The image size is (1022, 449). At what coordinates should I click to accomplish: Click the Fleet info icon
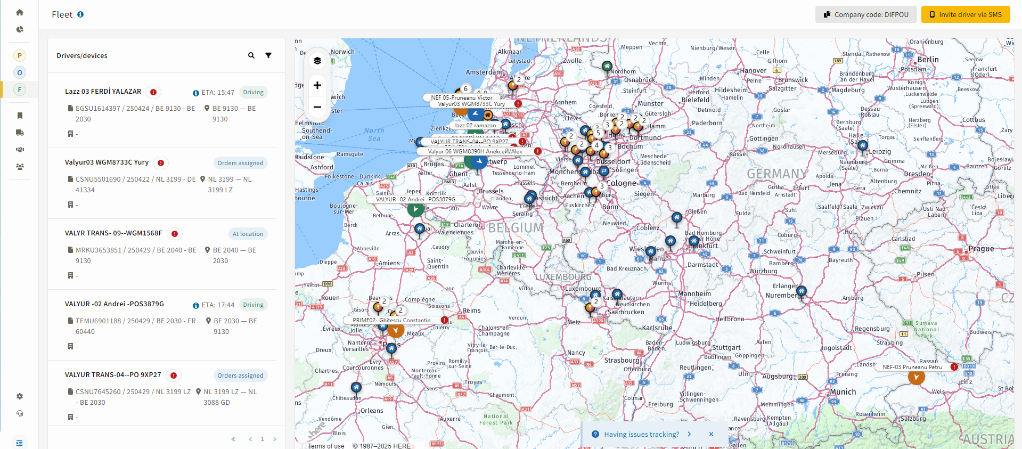[80, 14]
